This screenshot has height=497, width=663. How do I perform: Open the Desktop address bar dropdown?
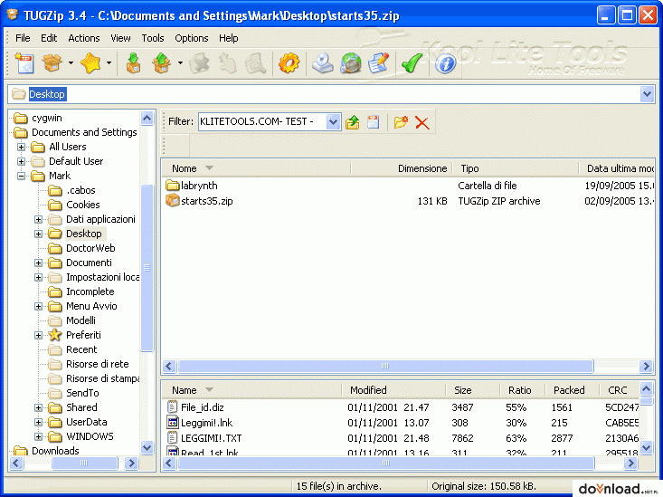click(x=647, y=94)
